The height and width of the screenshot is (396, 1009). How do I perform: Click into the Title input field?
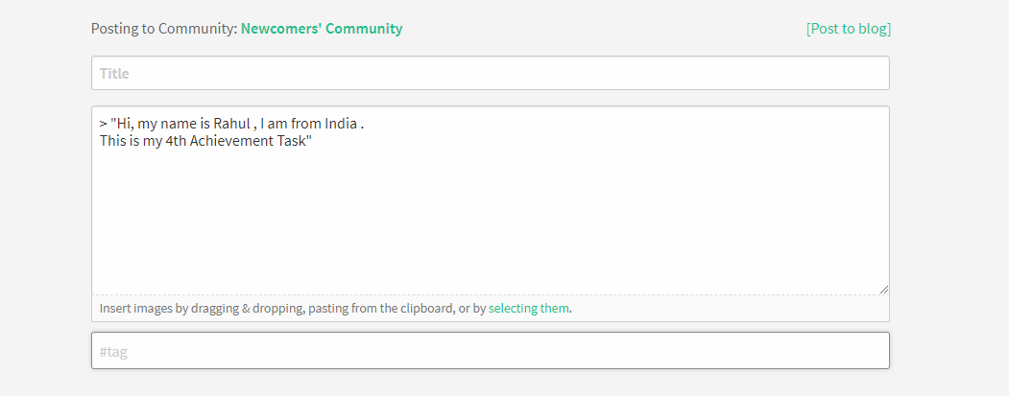click(490, 74)
